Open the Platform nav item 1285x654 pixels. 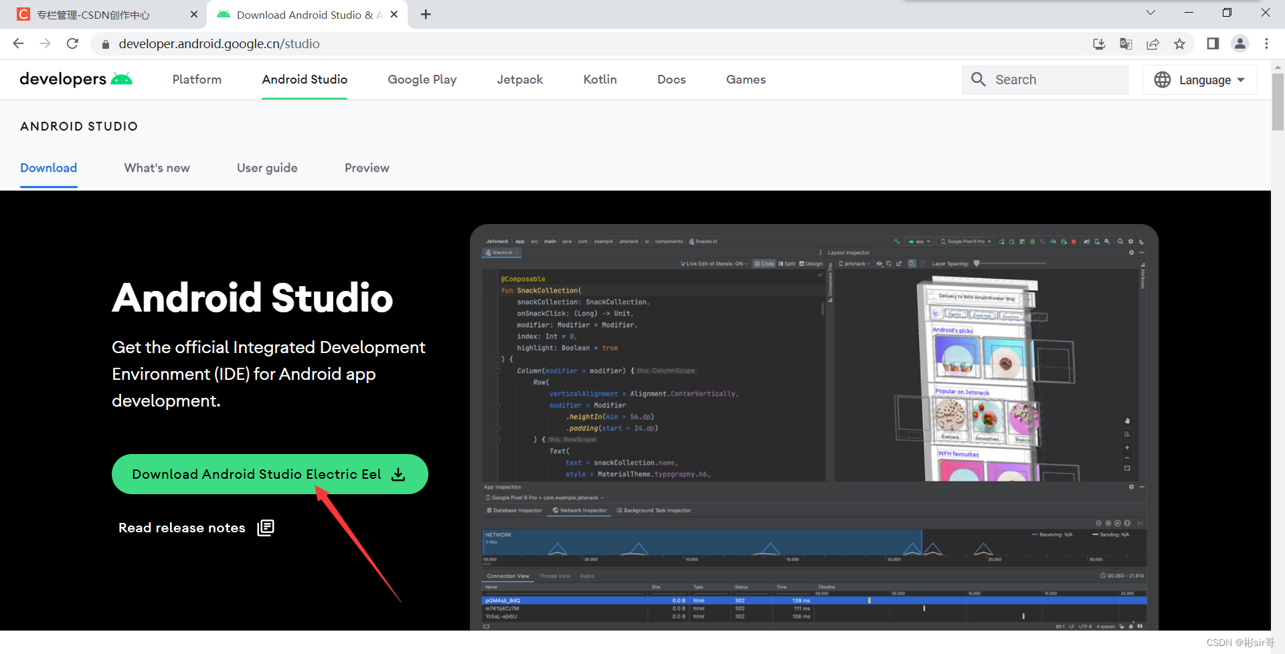click(197, 80)
